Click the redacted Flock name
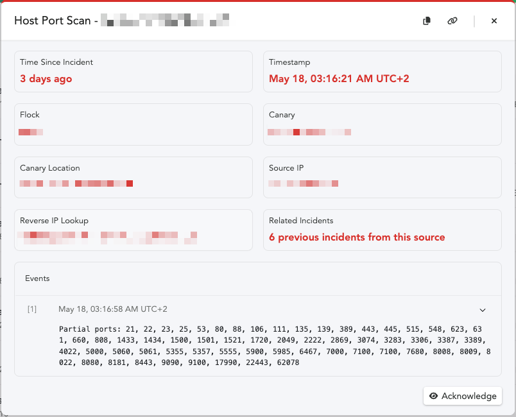 click(x=31, y=132)
